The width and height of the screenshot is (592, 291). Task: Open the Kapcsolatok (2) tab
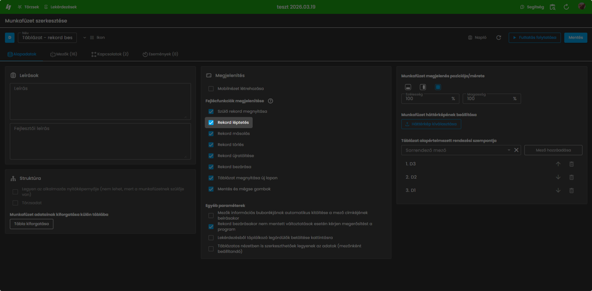point(110,54)
